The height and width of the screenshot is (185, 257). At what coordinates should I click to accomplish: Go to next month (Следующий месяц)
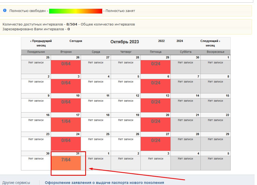click(210, 43)
